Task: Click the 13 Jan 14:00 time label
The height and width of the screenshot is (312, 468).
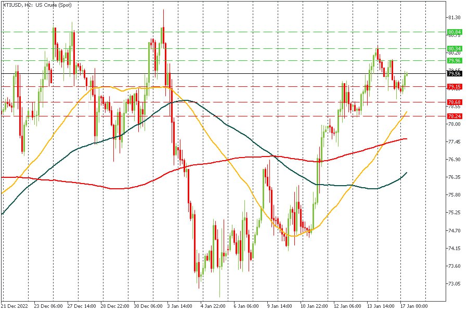Action: (381, 306)
